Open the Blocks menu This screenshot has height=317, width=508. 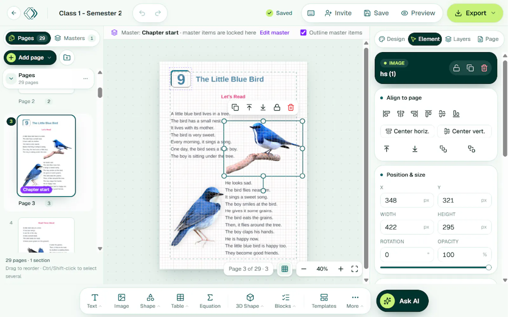point(285,301)
